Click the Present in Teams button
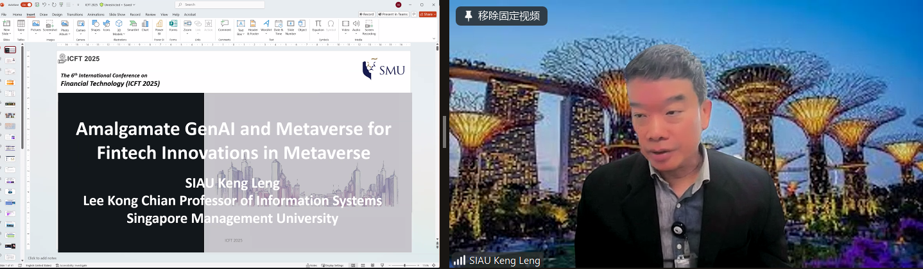Screen dimensions: 923x269 click(394, 14)
